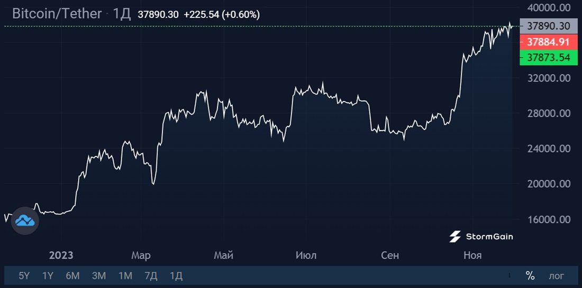Click the red 37884.91 price label

(549, 42)
